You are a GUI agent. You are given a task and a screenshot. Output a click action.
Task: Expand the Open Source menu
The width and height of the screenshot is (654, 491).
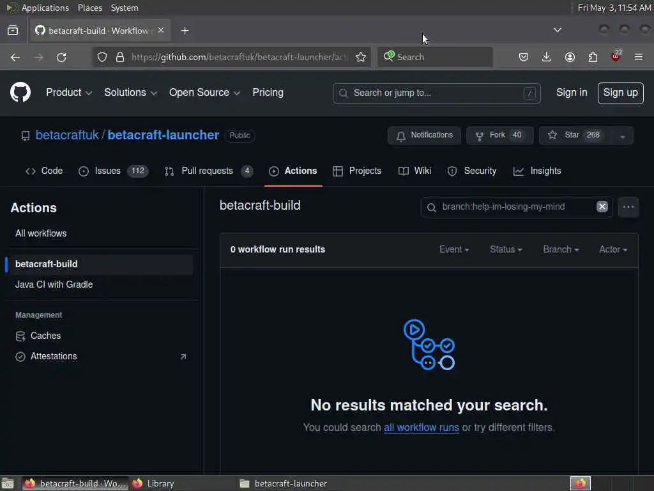coord(204,92)
